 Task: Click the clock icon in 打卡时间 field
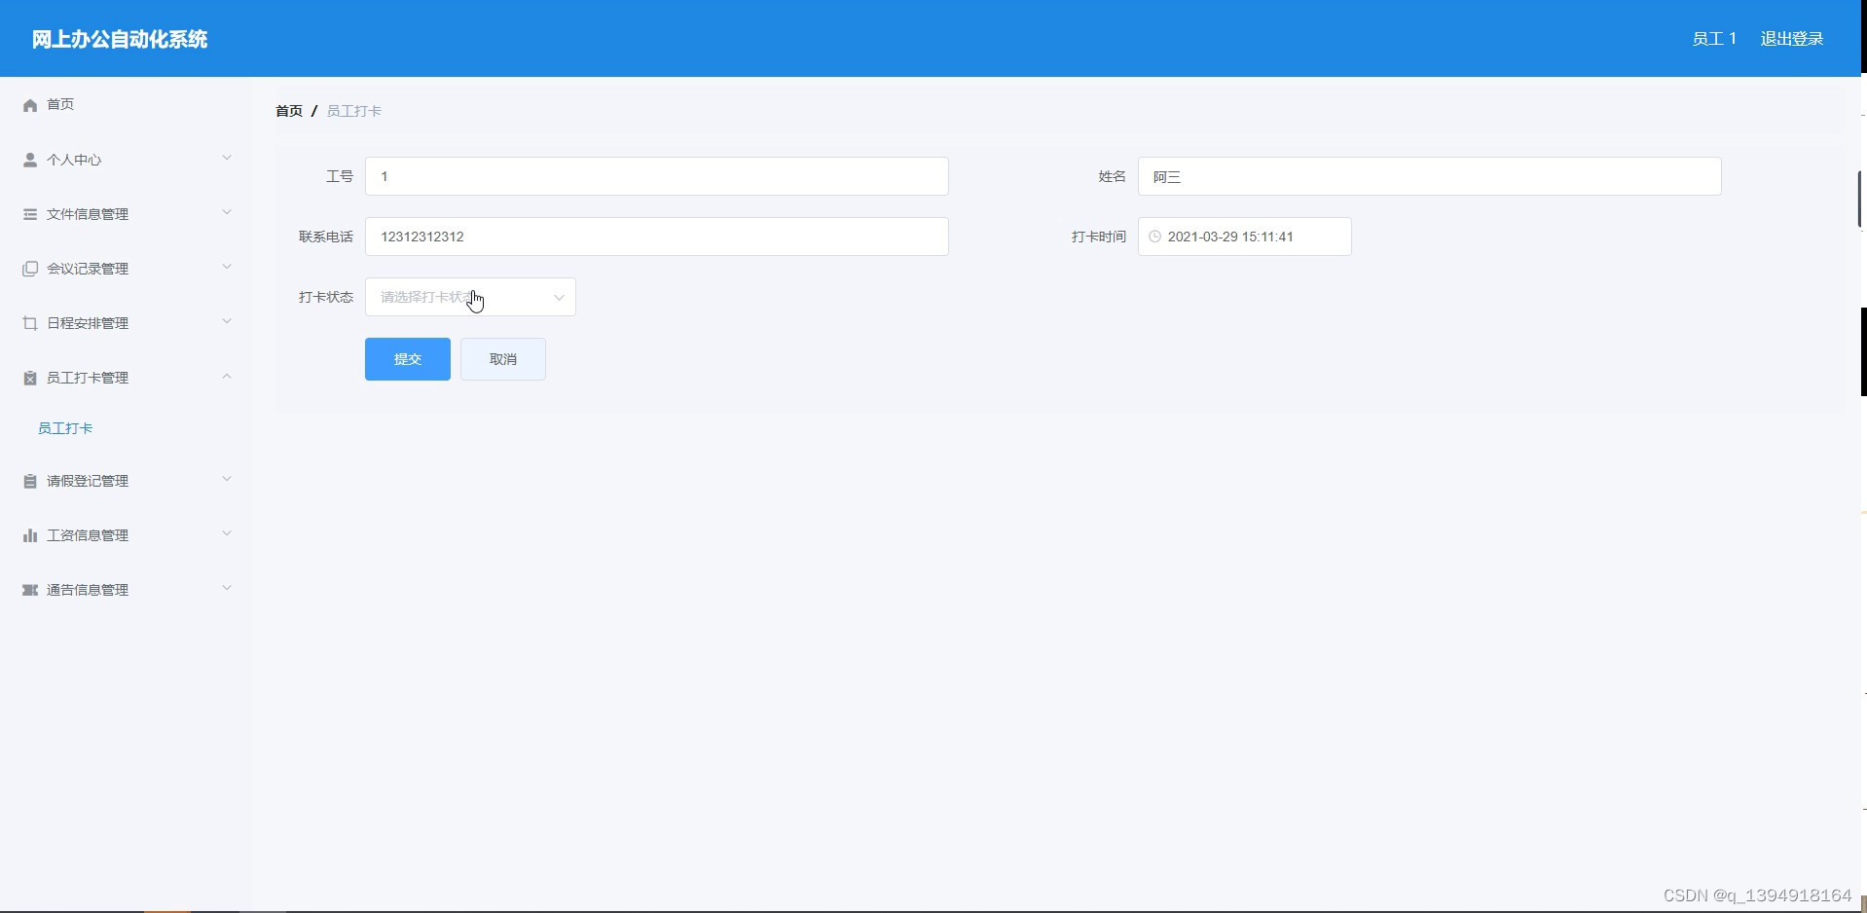(1155, 237)
